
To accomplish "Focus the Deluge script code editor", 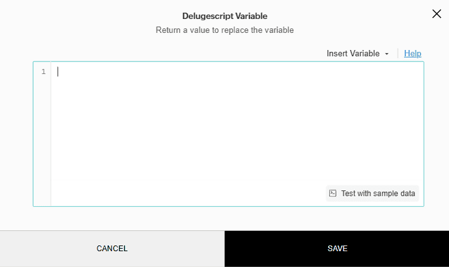I will pos(234,127).
